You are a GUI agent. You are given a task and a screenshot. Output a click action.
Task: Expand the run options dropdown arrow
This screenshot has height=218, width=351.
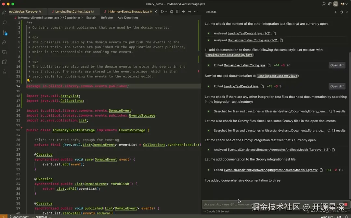(x=166, y=12)
